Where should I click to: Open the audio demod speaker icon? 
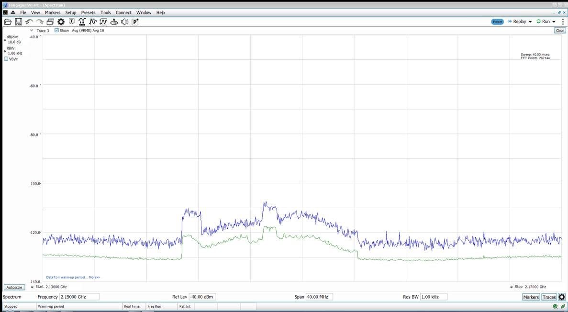124,22
